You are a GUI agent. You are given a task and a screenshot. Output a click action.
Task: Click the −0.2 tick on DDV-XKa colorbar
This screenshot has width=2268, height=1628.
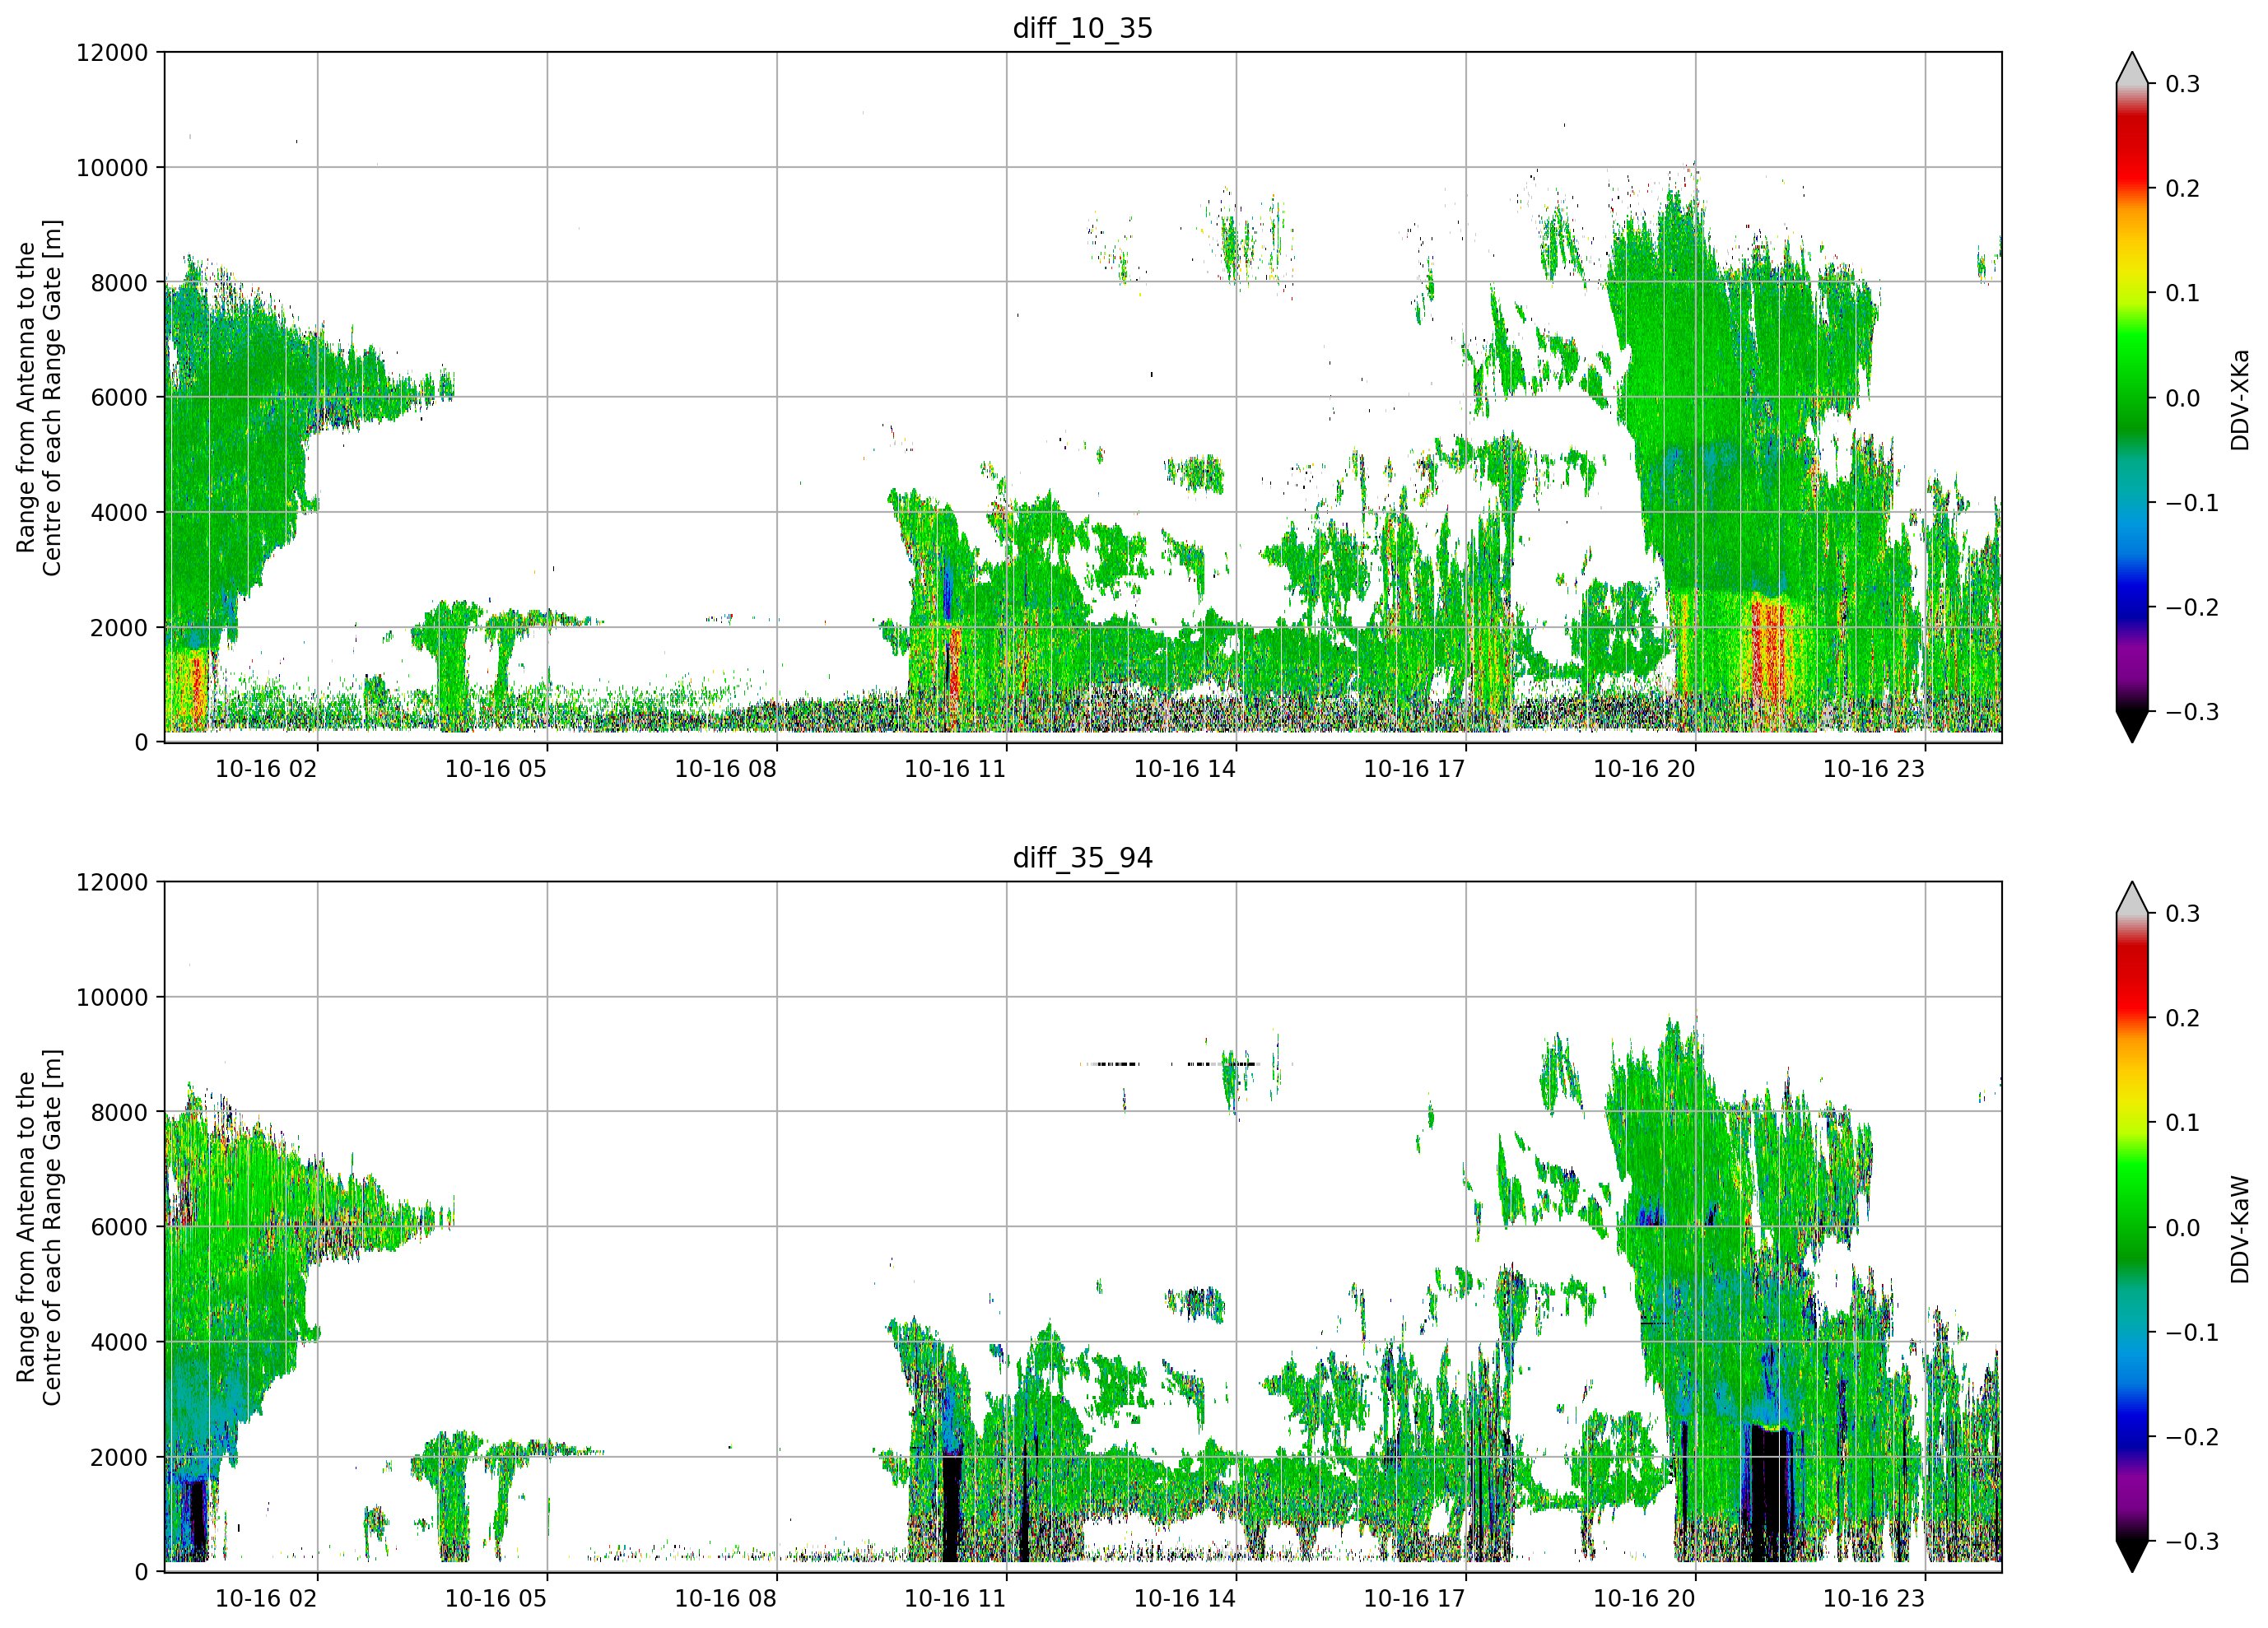[2192, 608]
